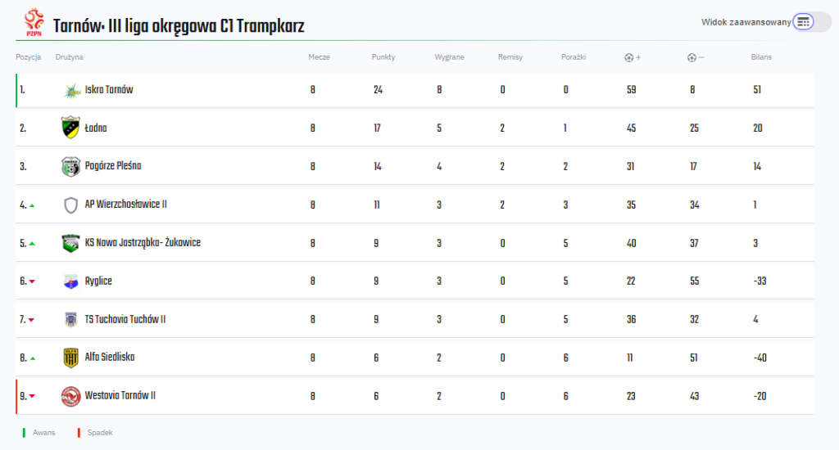Sort table by Bilans column header
Image resolution: width=839 pixels, height=450 pixels.
[761, 57]
